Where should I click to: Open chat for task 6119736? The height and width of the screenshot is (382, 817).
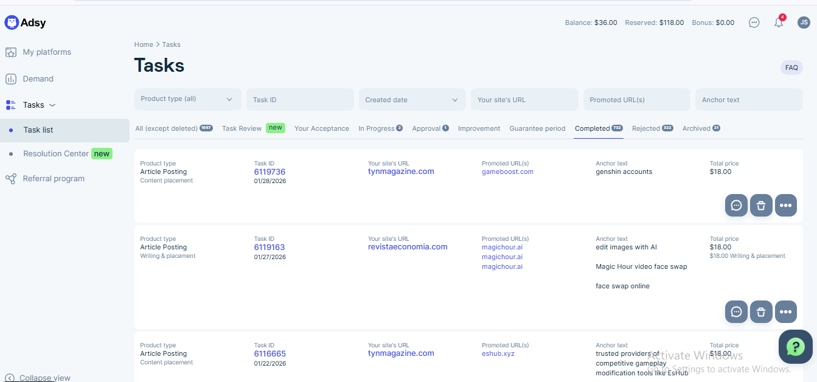coord(736,206)
